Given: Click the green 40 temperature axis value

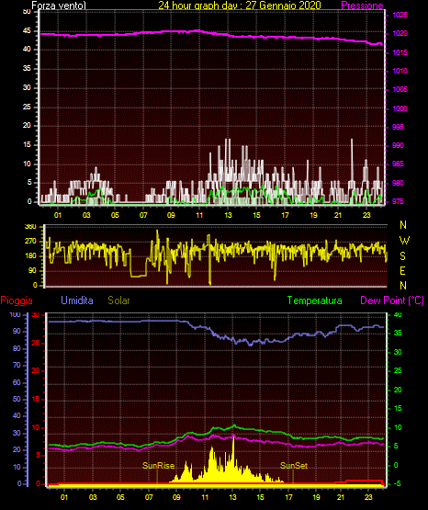Looking at the screenshot, I should coord(398,315).
